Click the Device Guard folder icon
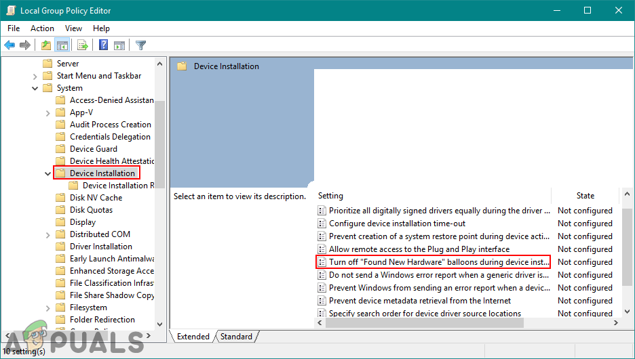This screenshot has width=635, height=359. tap(60, 149)
